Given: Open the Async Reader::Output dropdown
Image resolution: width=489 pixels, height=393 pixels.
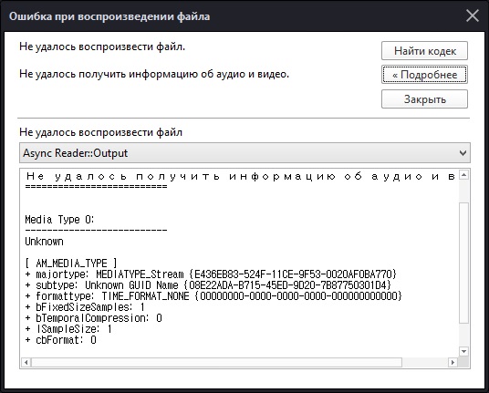Looking at the screenshot, I should [244, 153].
